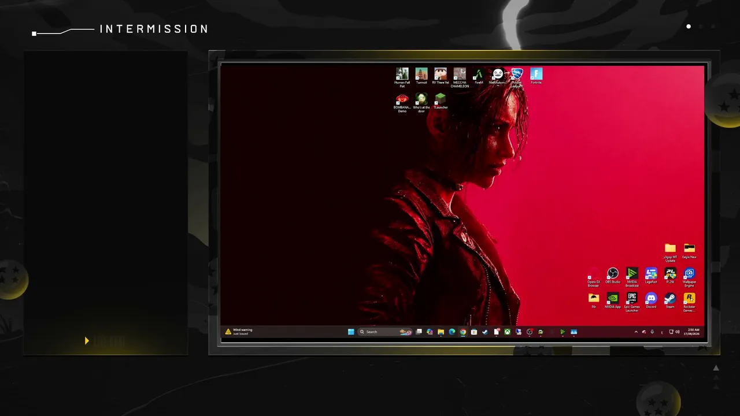The height and width of the screenshot is (416, 740).
Task: Click the microphone icon in system tray
Action: click(652, 332)
